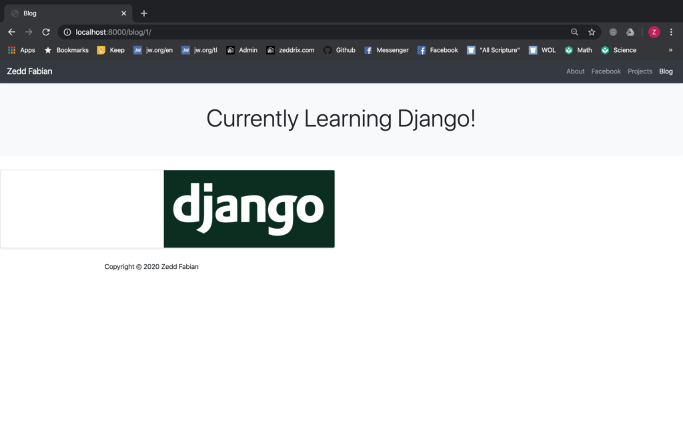Image resolution: width=683 pixels, height=427 pixels.
Task: Open the profile avatar labeled Z
Action: [x=654, y=32]
